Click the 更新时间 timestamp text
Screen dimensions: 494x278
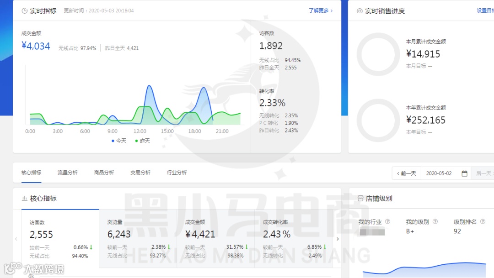(99, 10)
